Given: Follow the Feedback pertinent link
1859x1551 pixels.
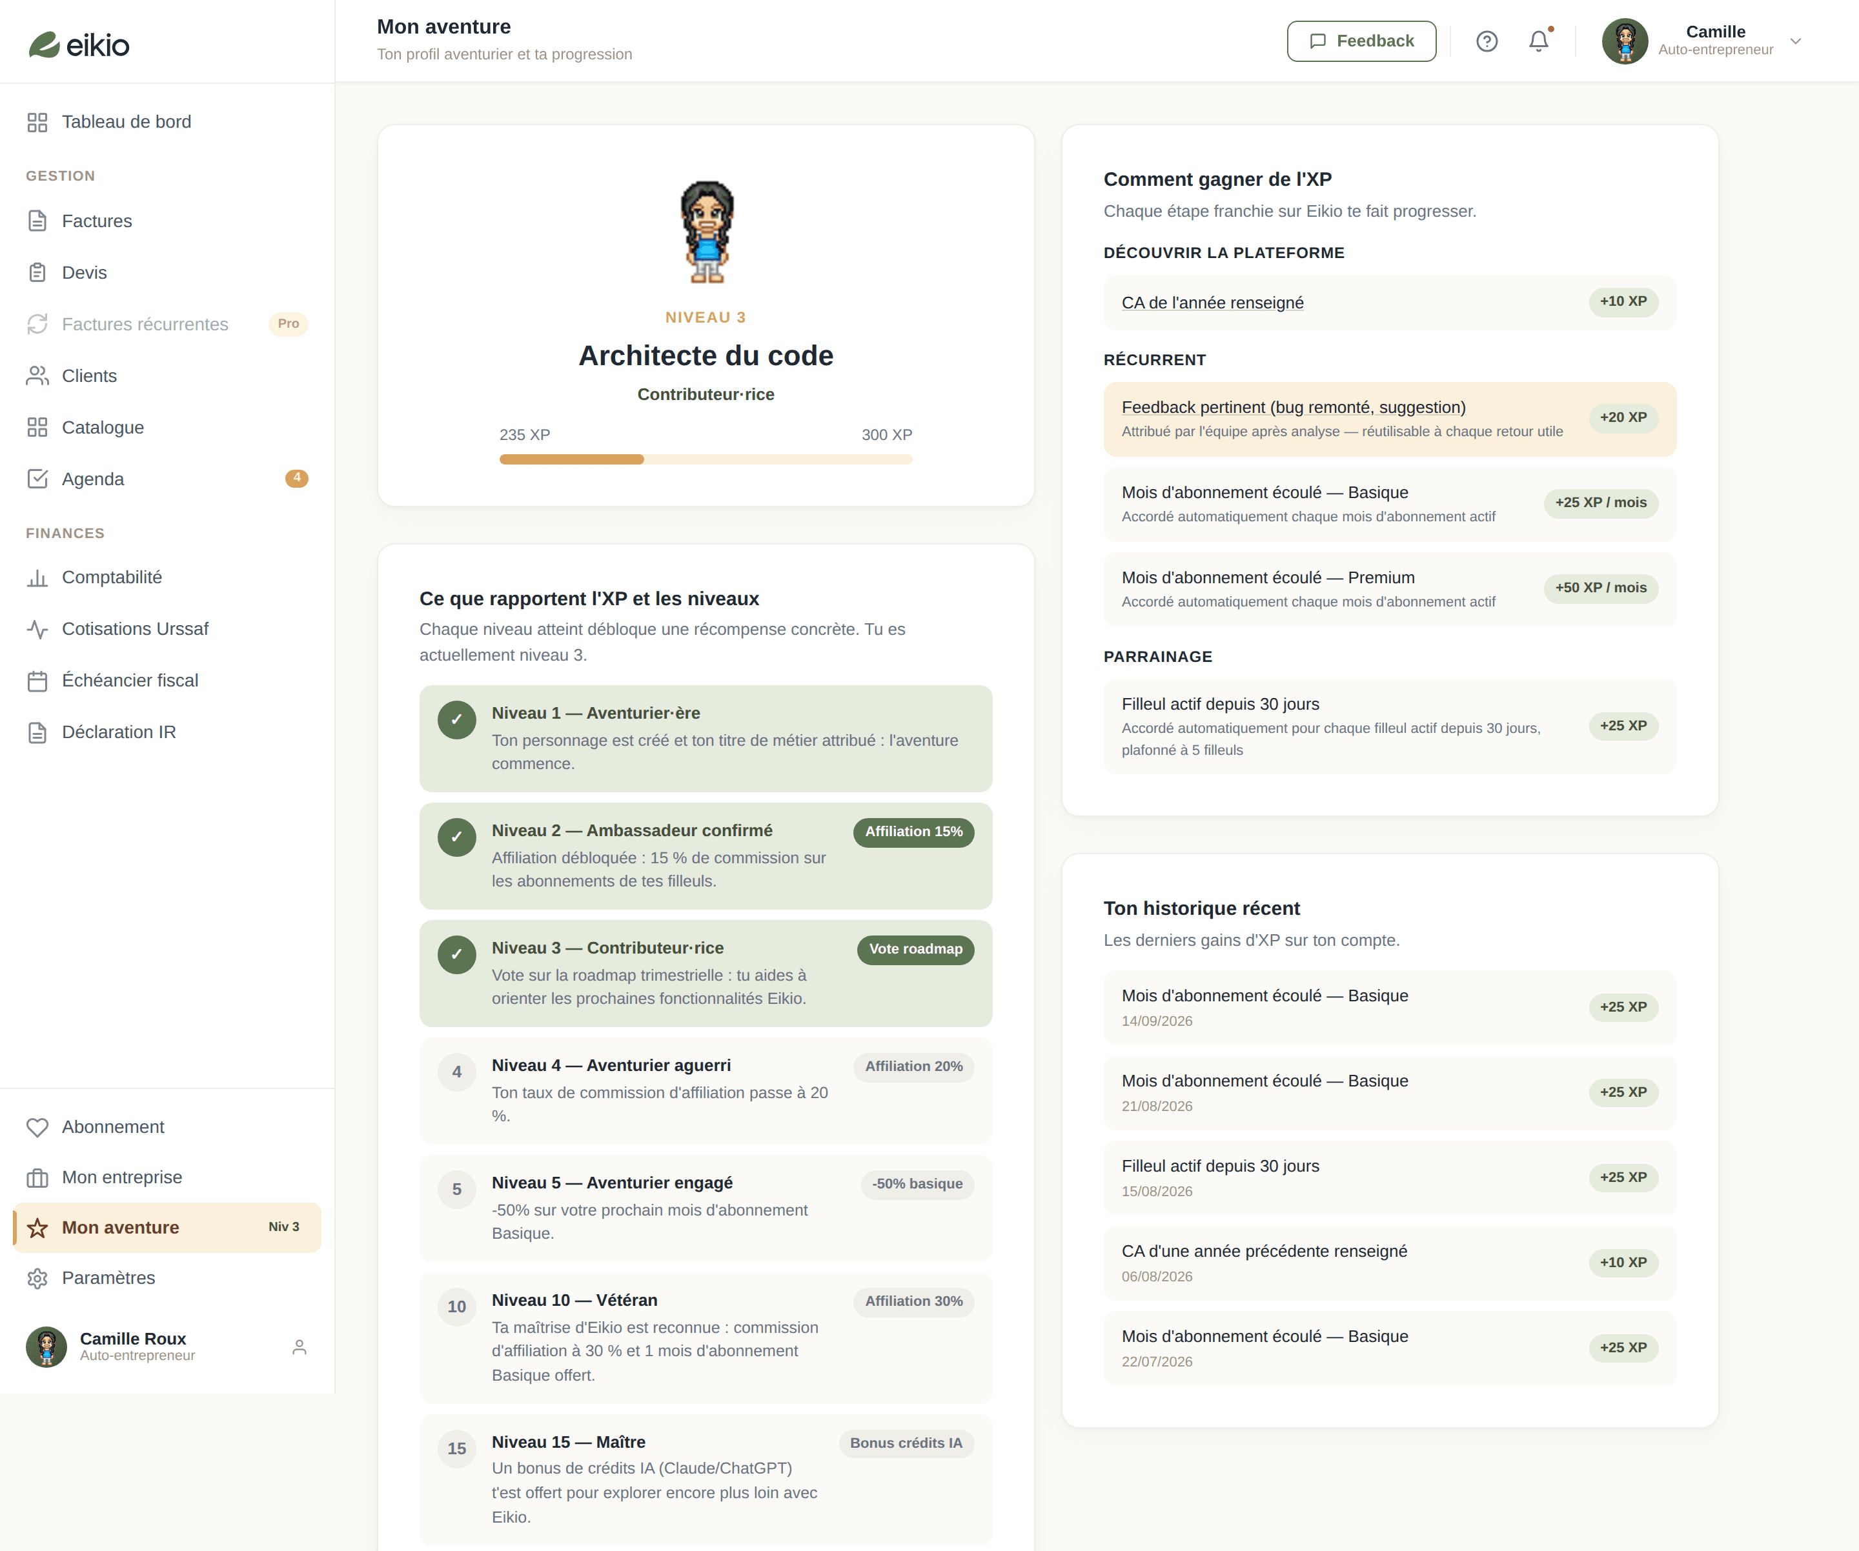Looking at the screenshot, I should click(x=1294, y=407).
